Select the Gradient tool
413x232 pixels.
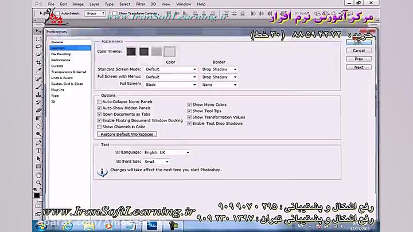click(38, 119)
